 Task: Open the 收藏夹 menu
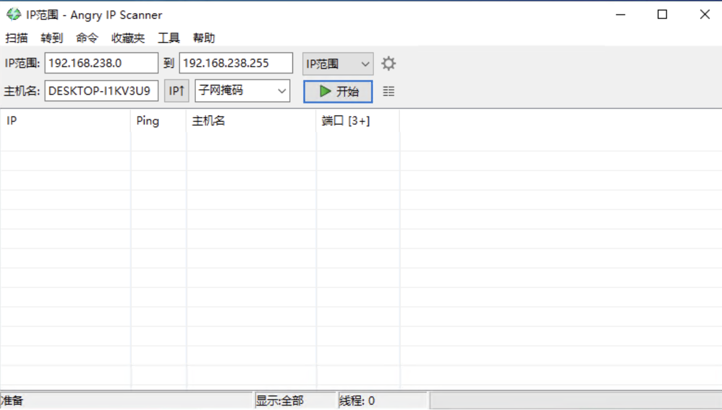point(128,38)
